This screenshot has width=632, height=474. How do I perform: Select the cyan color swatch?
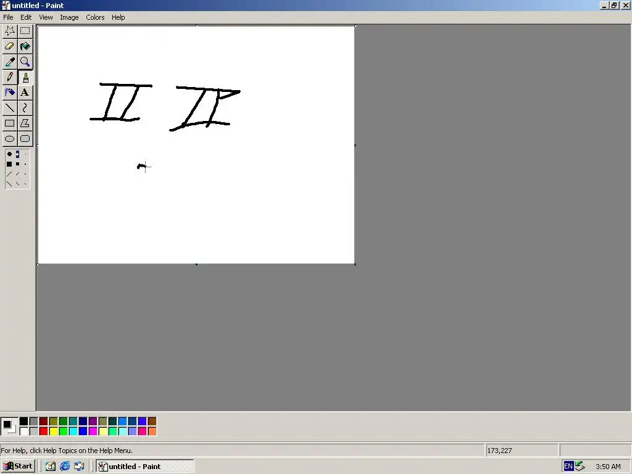point(73,431)
